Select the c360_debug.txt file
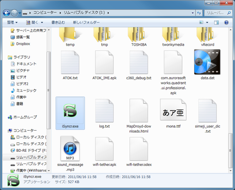 [139, 65]
